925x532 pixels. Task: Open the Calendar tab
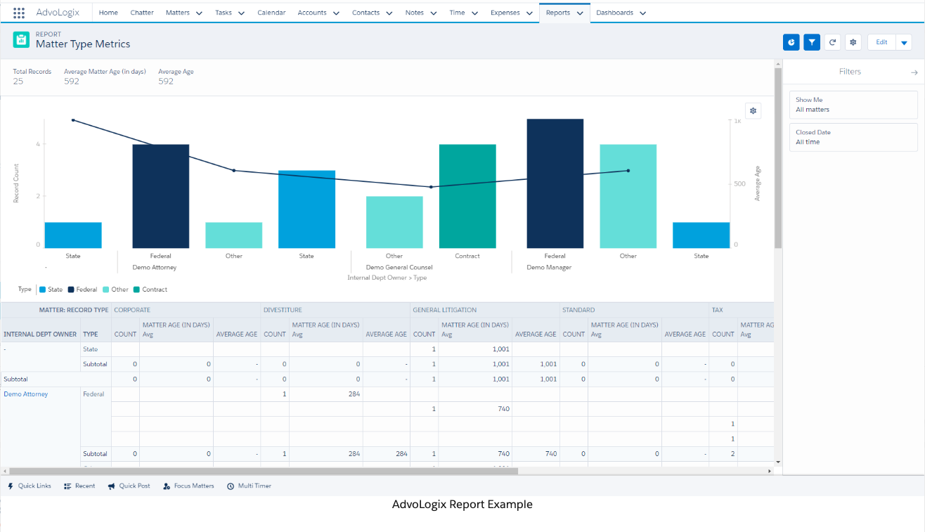[x=271, y=12]
